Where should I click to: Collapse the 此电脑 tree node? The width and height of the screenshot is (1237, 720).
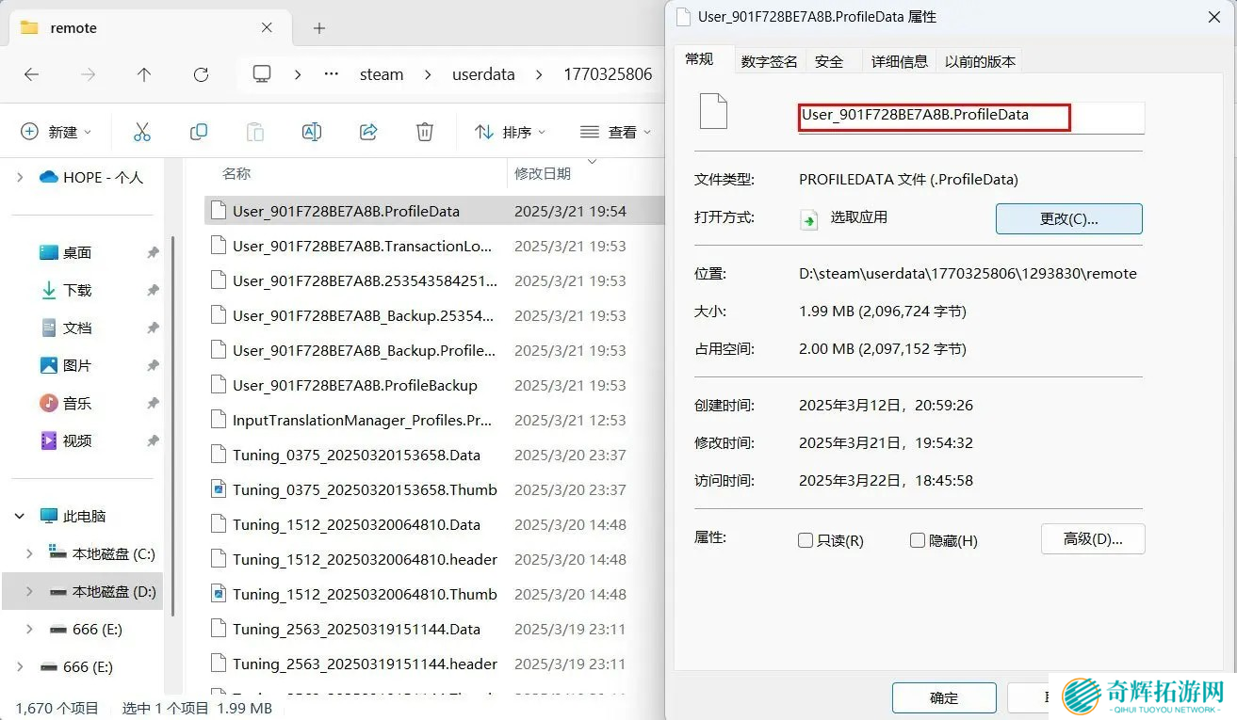20,516
